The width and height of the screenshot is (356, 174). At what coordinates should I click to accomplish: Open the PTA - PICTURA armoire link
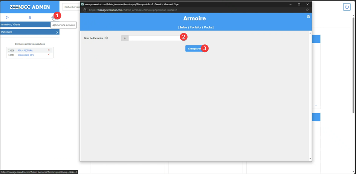tap(25, 50)
